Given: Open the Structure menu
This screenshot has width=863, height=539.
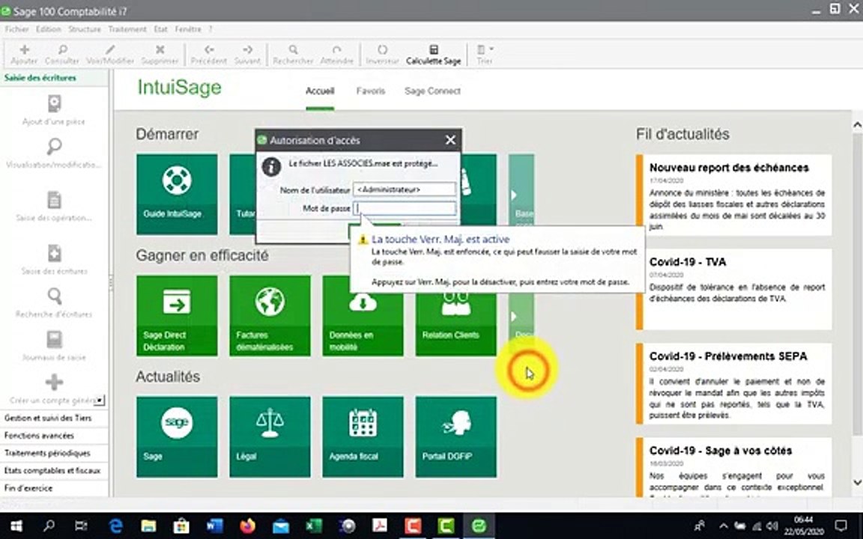Looking at the screenshot, I should [84, 29].
